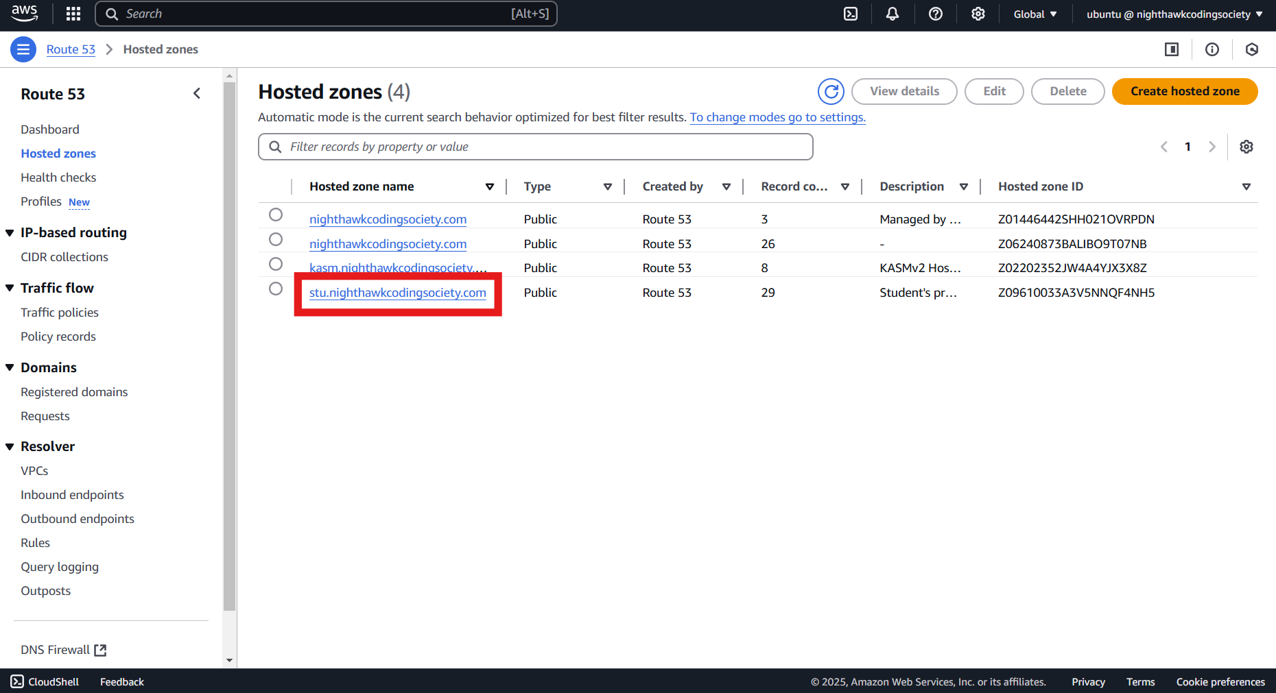Click the hexagon icon at top right

[x=1252, y=49]
